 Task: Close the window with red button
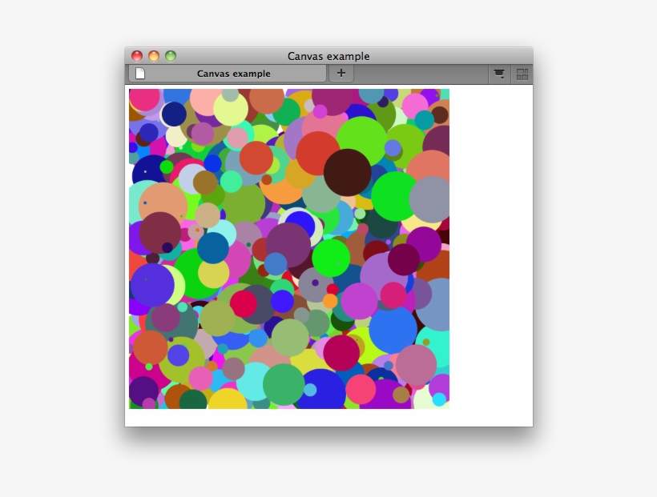(137, 56)
